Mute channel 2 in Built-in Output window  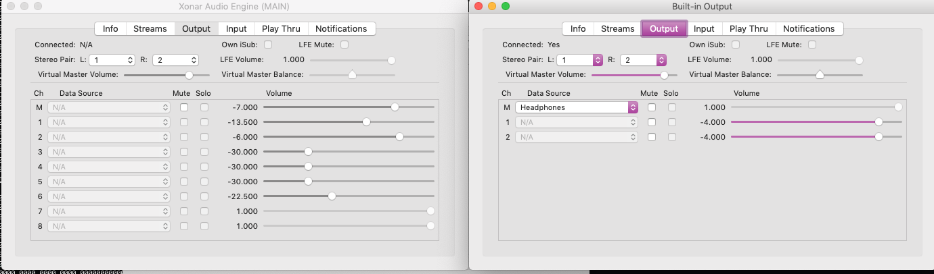tap(652, 137)
